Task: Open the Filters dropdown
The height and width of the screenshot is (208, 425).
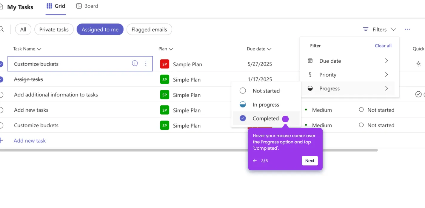Action: click(379, 29)
